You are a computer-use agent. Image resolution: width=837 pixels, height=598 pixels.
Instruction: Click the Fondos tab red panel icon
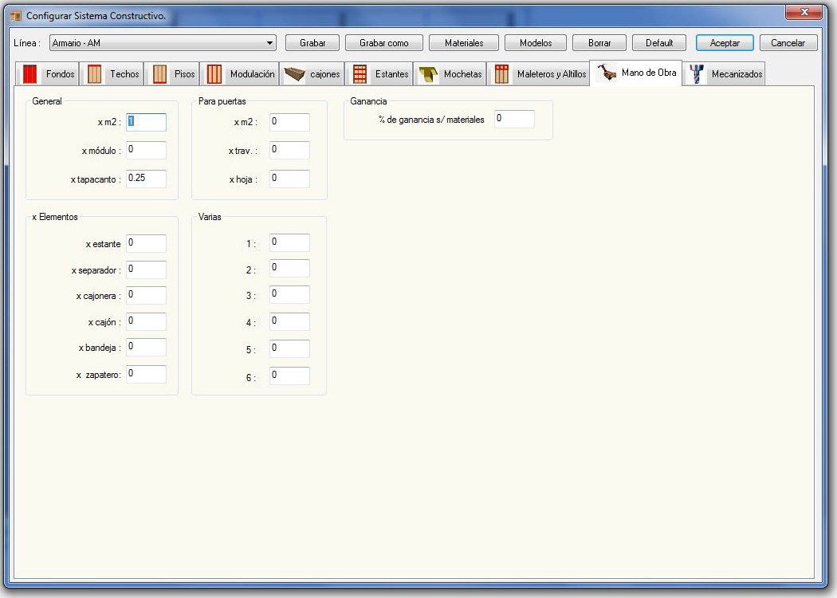pos(30,74)
